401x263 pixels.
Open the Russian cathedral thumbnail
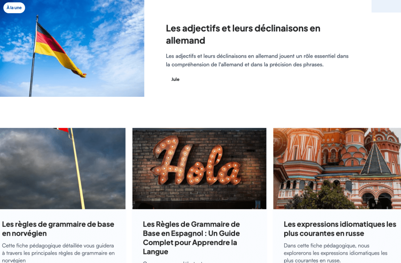pyautogui.click(x=337, y=168)
